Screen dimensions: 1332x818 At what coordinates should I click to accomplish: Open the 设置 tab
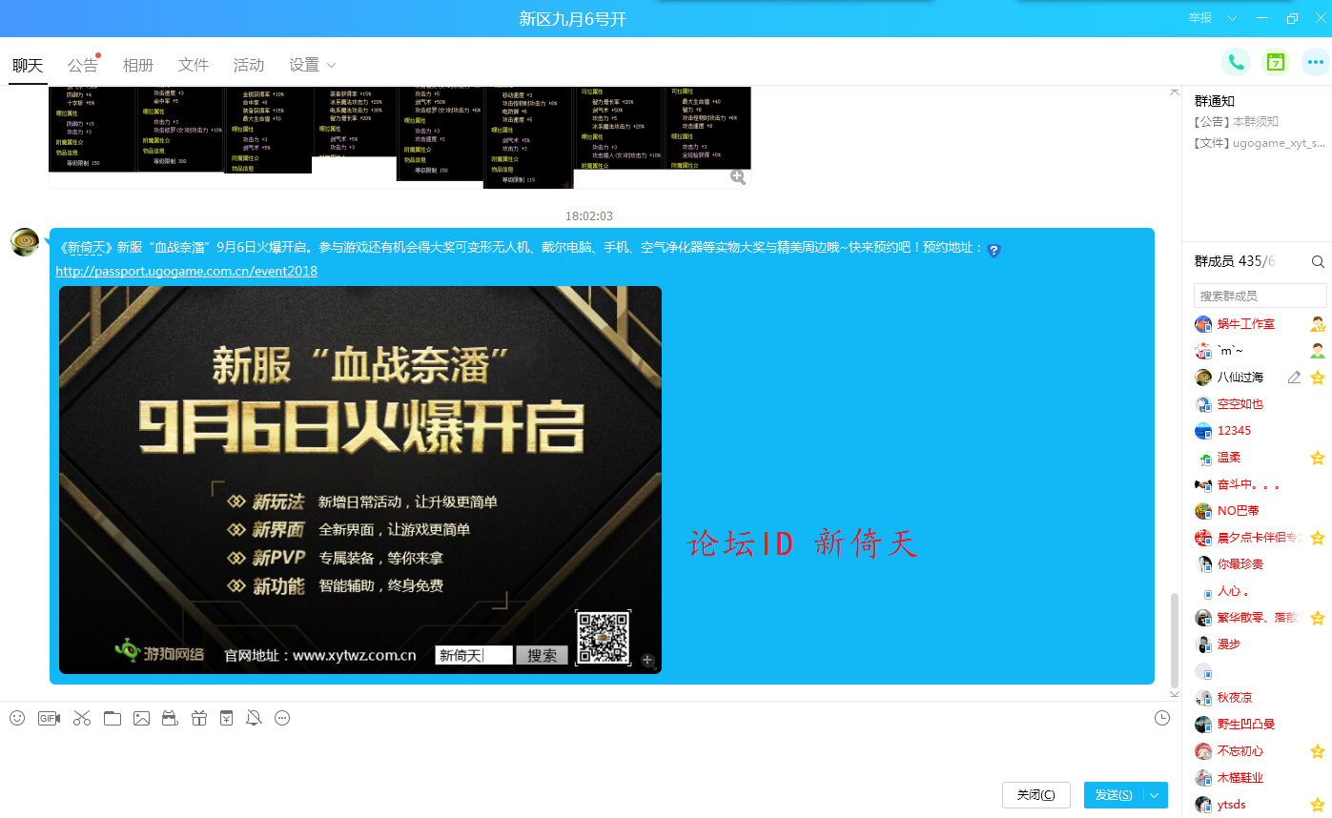pyautogui.click(x=304, y=65)
